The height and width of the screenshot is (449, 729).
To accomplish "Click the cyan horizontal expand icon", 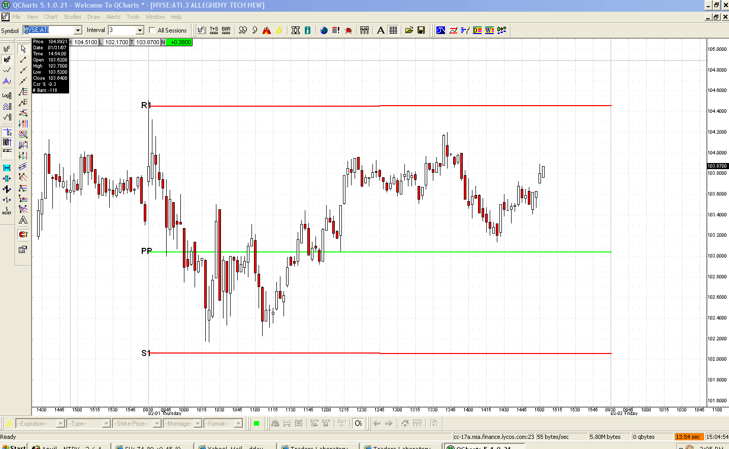I will click(x=7, y=168).
